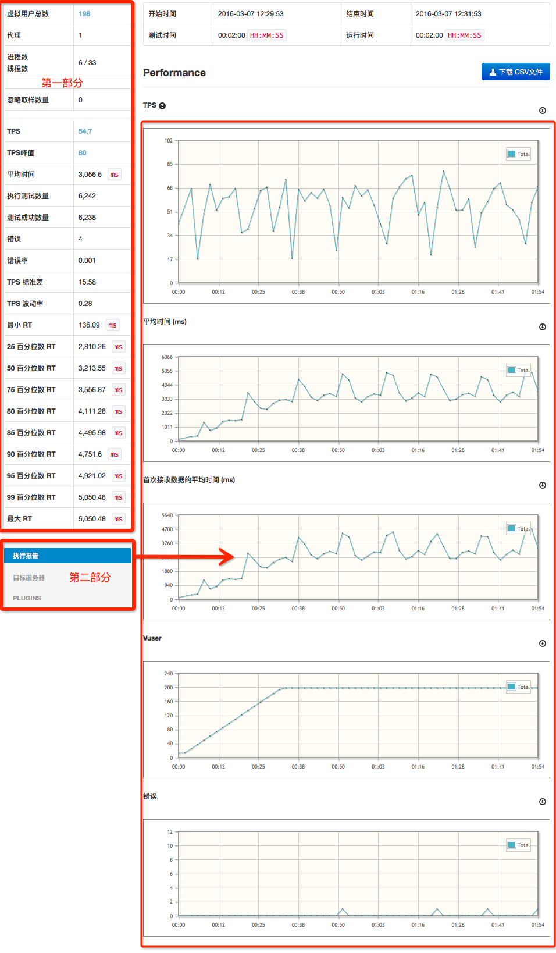Click the 75 百分位数 RT value 3,556.87
Screen dimensions: 556x953
tap(92, 390)
